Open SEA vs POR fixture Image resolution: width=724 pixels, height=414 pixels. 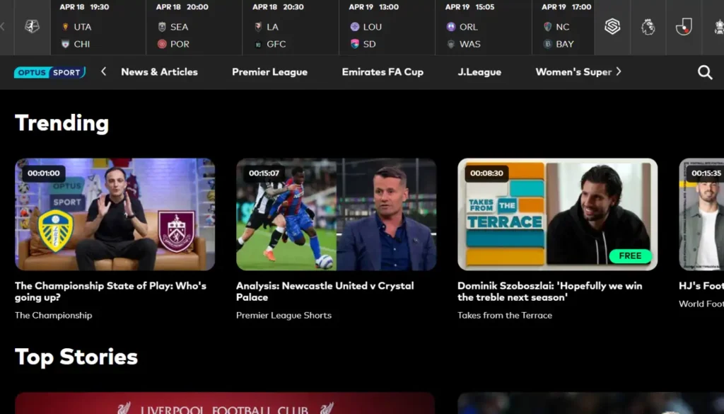(x=194, y=28)
